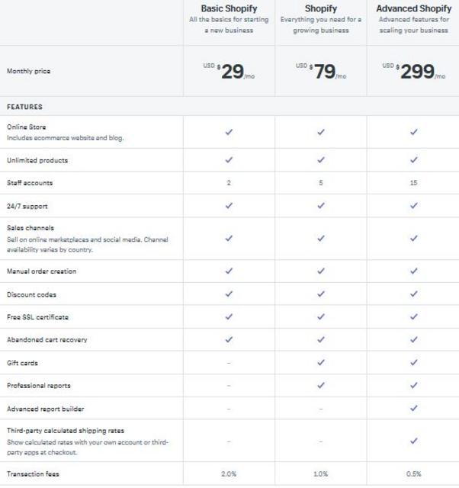This screenshot has width=459, height=488.
Task: Click the Transaction fees row label
Action: pos(33,474)
